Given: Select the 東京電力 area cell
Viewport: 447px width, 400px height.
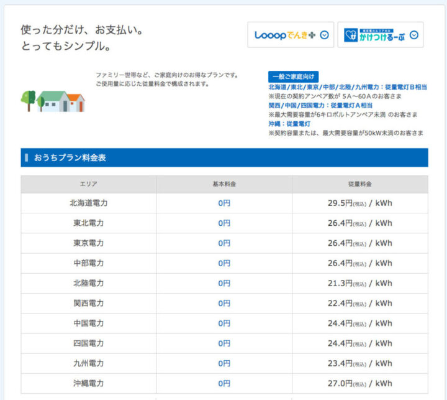Looking at the screenshot, I should point(88,243).
